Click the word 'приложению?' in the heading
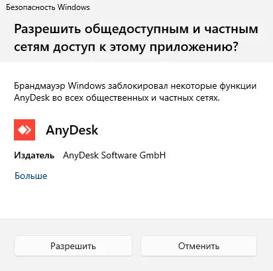This screenshot has width=273, height=271. point(194,48)
